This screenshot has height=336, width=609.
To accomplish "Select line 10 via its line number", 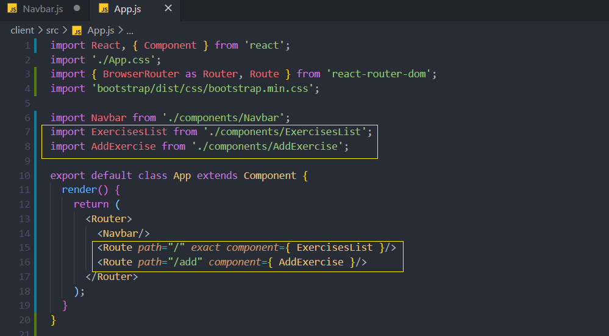I will coord(24,175).
